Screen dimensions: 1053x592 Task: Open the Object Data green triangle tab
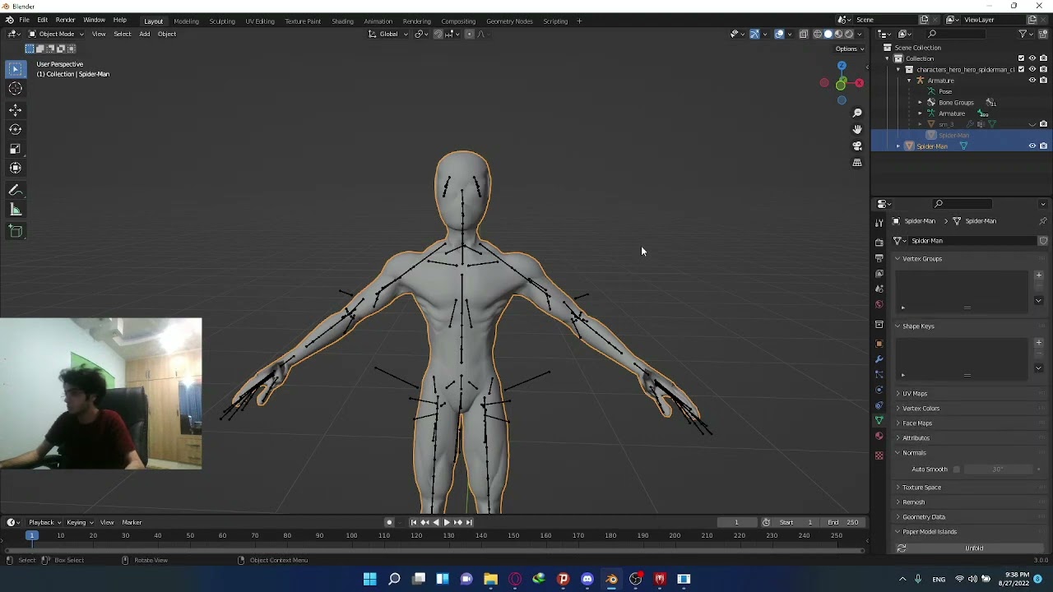879,420
